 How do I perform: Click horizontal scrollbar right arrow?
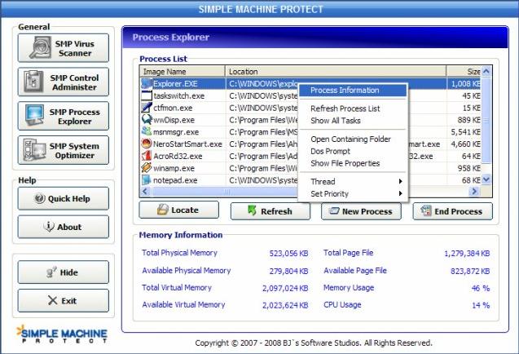[x=474, y=191]
